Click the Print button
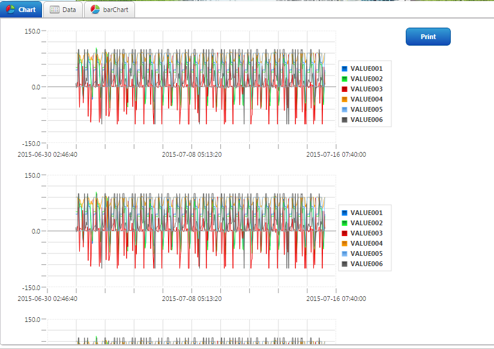This screenshot has width=494, height=349. (428, 37)
